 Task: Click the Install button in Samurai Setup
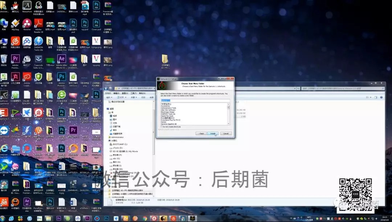(213, 133)
